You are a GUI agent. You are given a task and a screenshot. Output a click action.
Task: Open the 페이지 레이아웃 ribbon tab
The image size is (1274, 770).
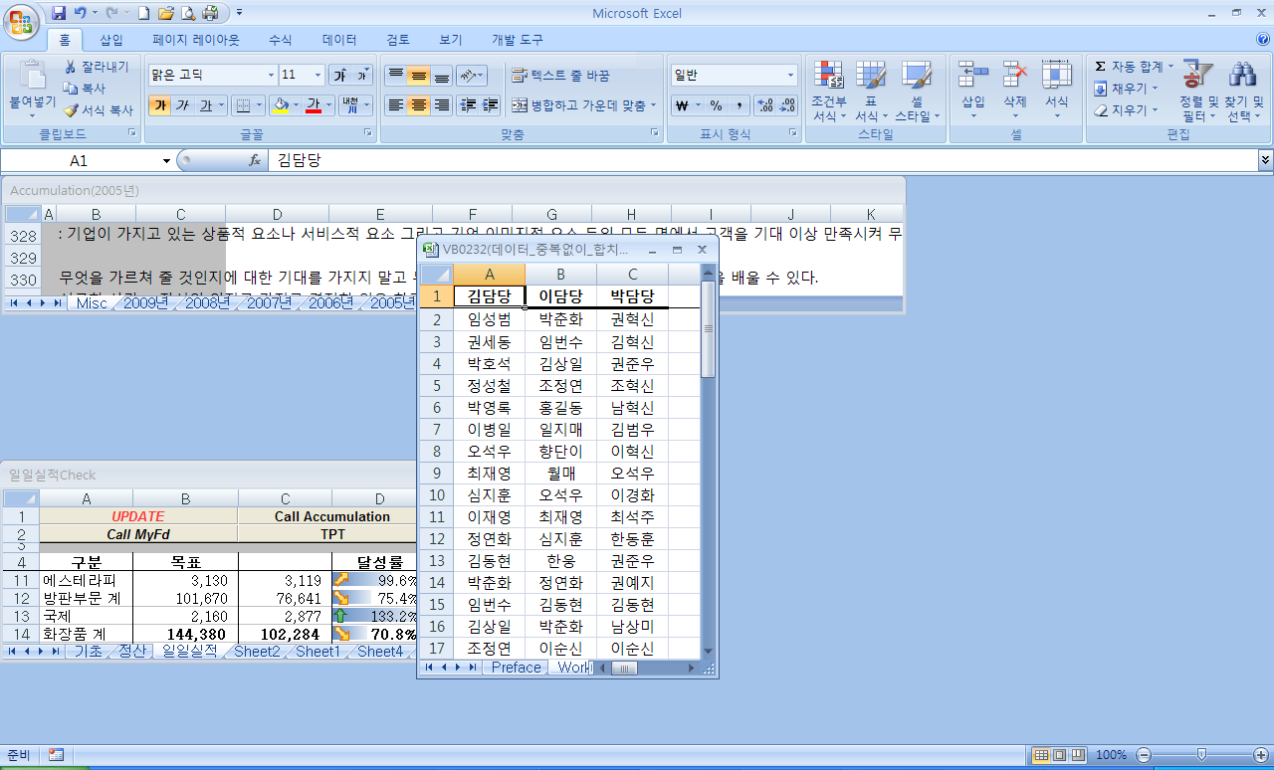[x=195, y=40]
